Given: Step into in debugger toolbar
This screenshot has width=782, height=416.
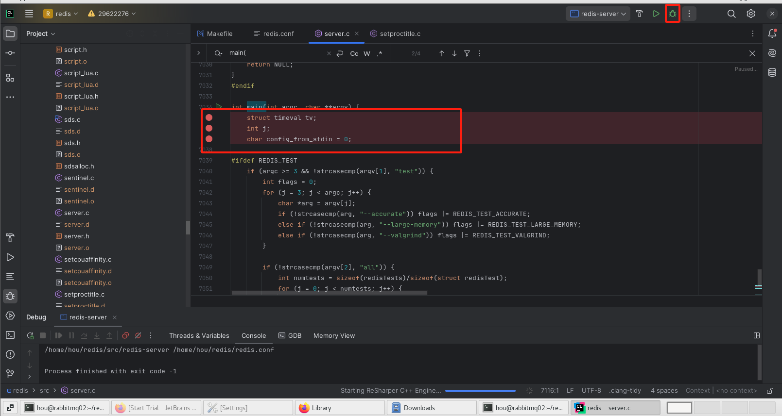Looking at the screenshot, I should 97,335.
